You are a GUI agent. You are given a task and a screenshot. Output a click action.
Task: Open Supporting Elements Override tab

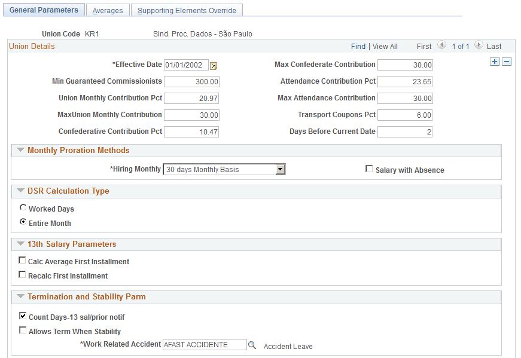(187, 11)
